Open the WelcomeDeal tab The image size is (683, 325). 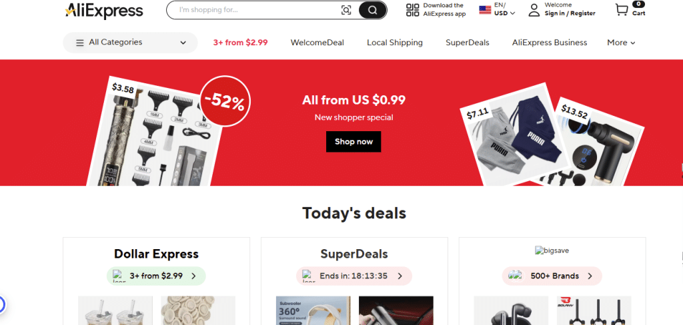point(317,43)
